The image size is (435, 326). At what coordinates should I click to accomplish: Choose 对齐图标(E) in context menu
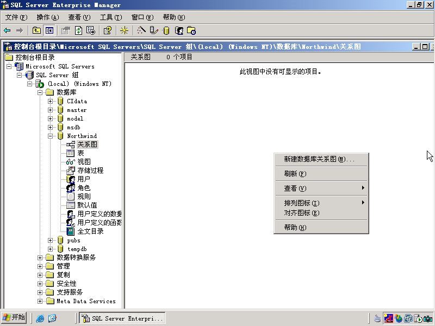pos(321,213)
